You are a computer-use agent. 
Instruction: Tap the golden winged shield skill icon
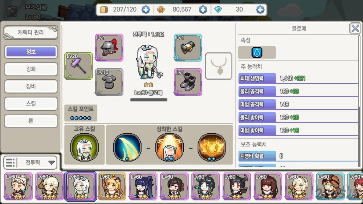(x=211, y=147)
